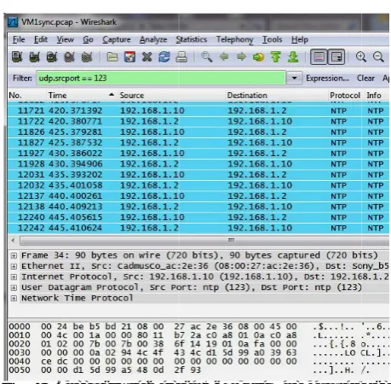Open the Telephony menu
This screenshot has height=384, width=391.
234,39
